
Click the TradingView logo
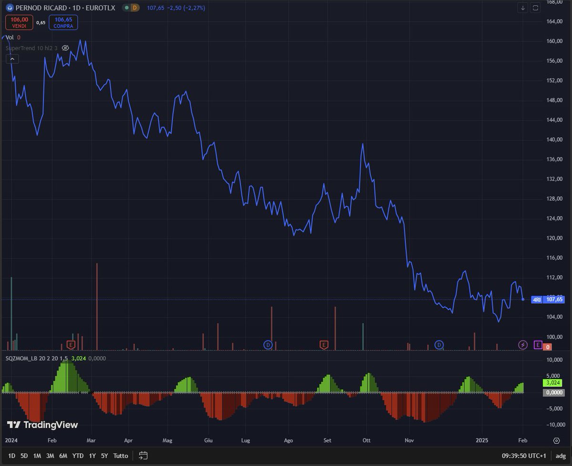pyautogui.click(x=42, y=425)
